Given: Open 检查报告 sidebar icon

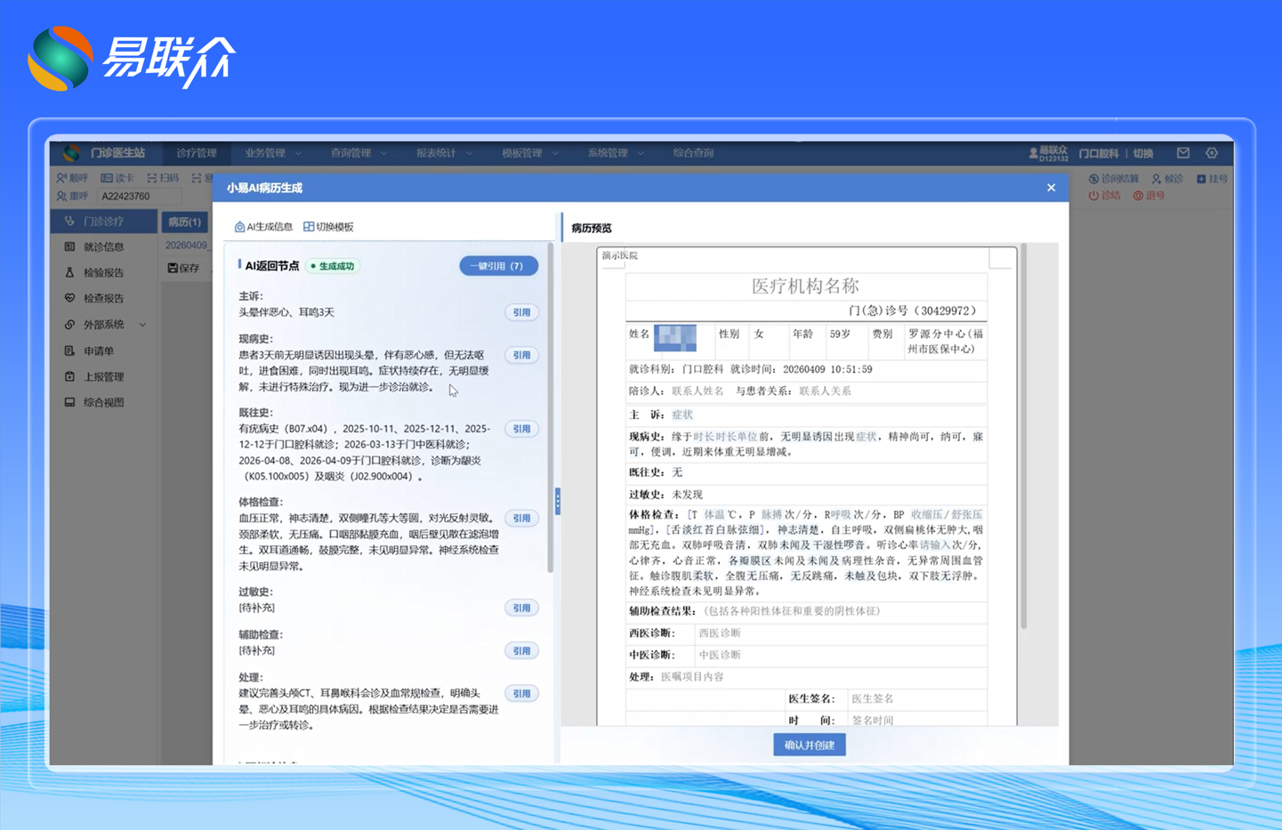Looking at the screenshot, I should [69, 298].
